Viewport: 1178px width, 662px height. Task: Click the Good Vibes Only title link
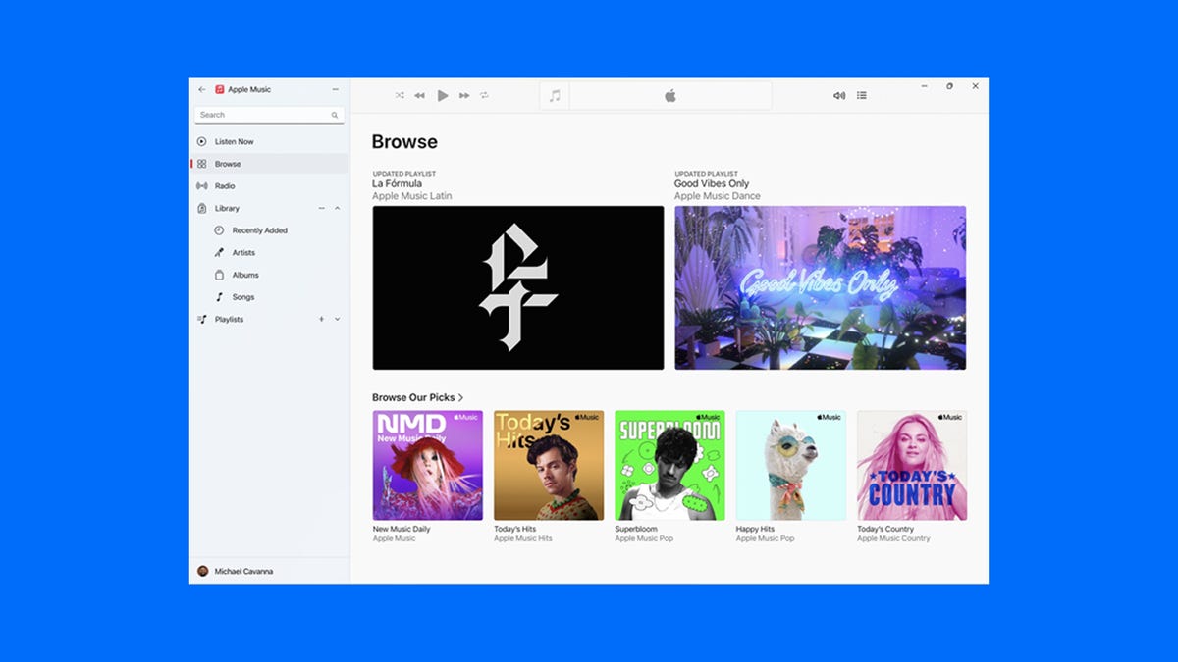pos(712,183)
